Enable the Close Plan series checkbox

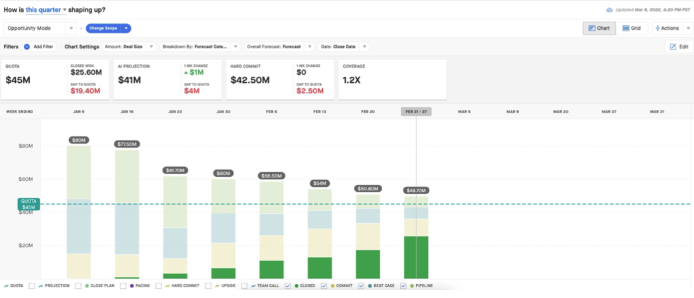pyautogui.click(x=78, y=285)
